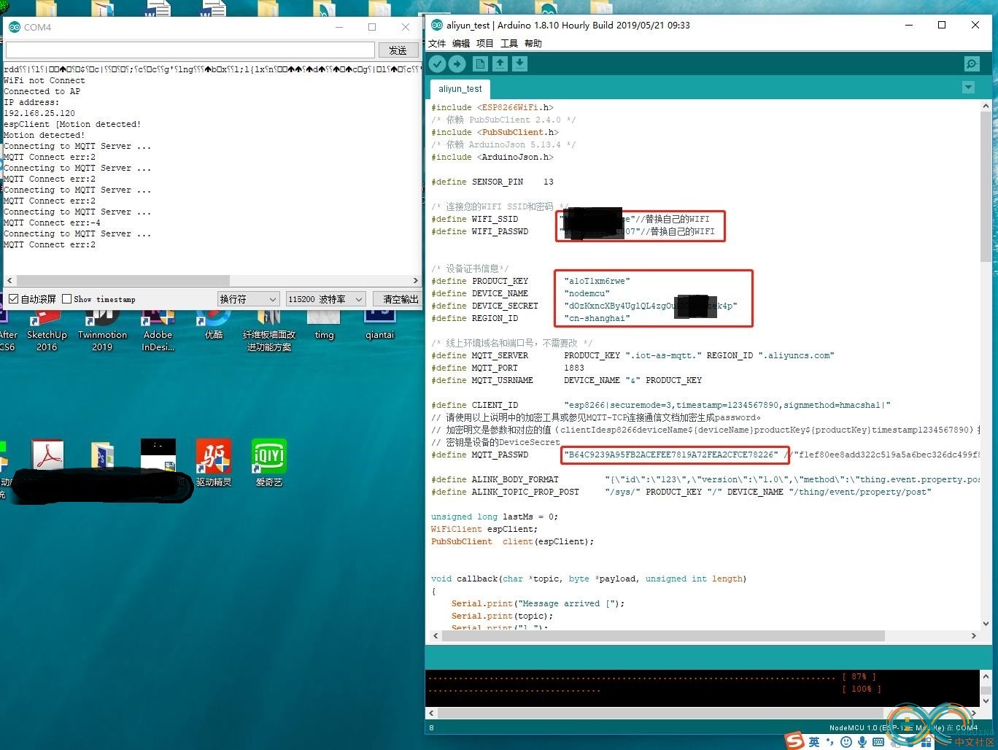Open the qiantai desktop file
Viewport: 998px width, 750px height.
[379, 325]
